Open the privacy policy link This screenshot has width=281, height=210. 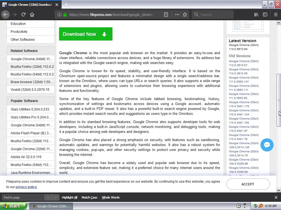[x=26, y=187]
